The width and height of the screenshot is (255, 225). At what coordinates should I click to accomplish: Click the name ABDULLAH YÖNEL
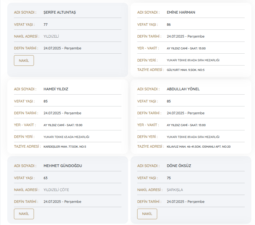pyautogui.click(x=183, y=89)
